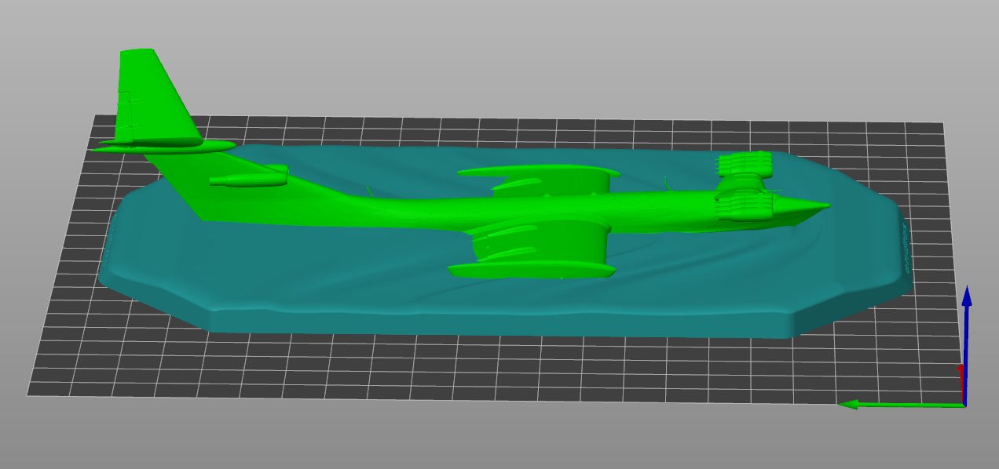Click the engine pod mounted below the tail

247,180
